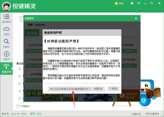Screen dimensions: 164x117
Task: Open the 官网 link
Action: point(33,114)
